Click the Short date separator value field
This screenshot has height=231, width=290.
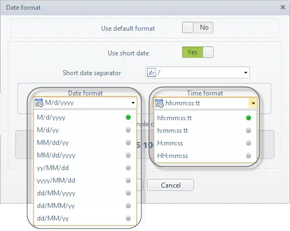198,72
